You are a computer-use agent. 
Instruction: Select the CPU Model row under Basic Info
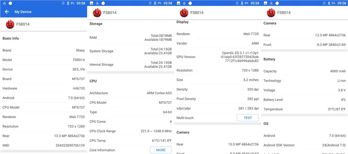point(43,107)
